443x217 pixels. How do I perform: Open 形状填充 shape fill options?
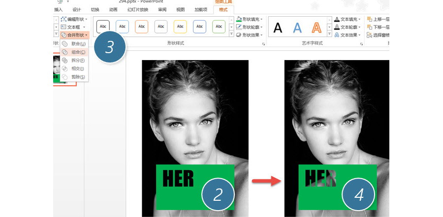point(250,19)
